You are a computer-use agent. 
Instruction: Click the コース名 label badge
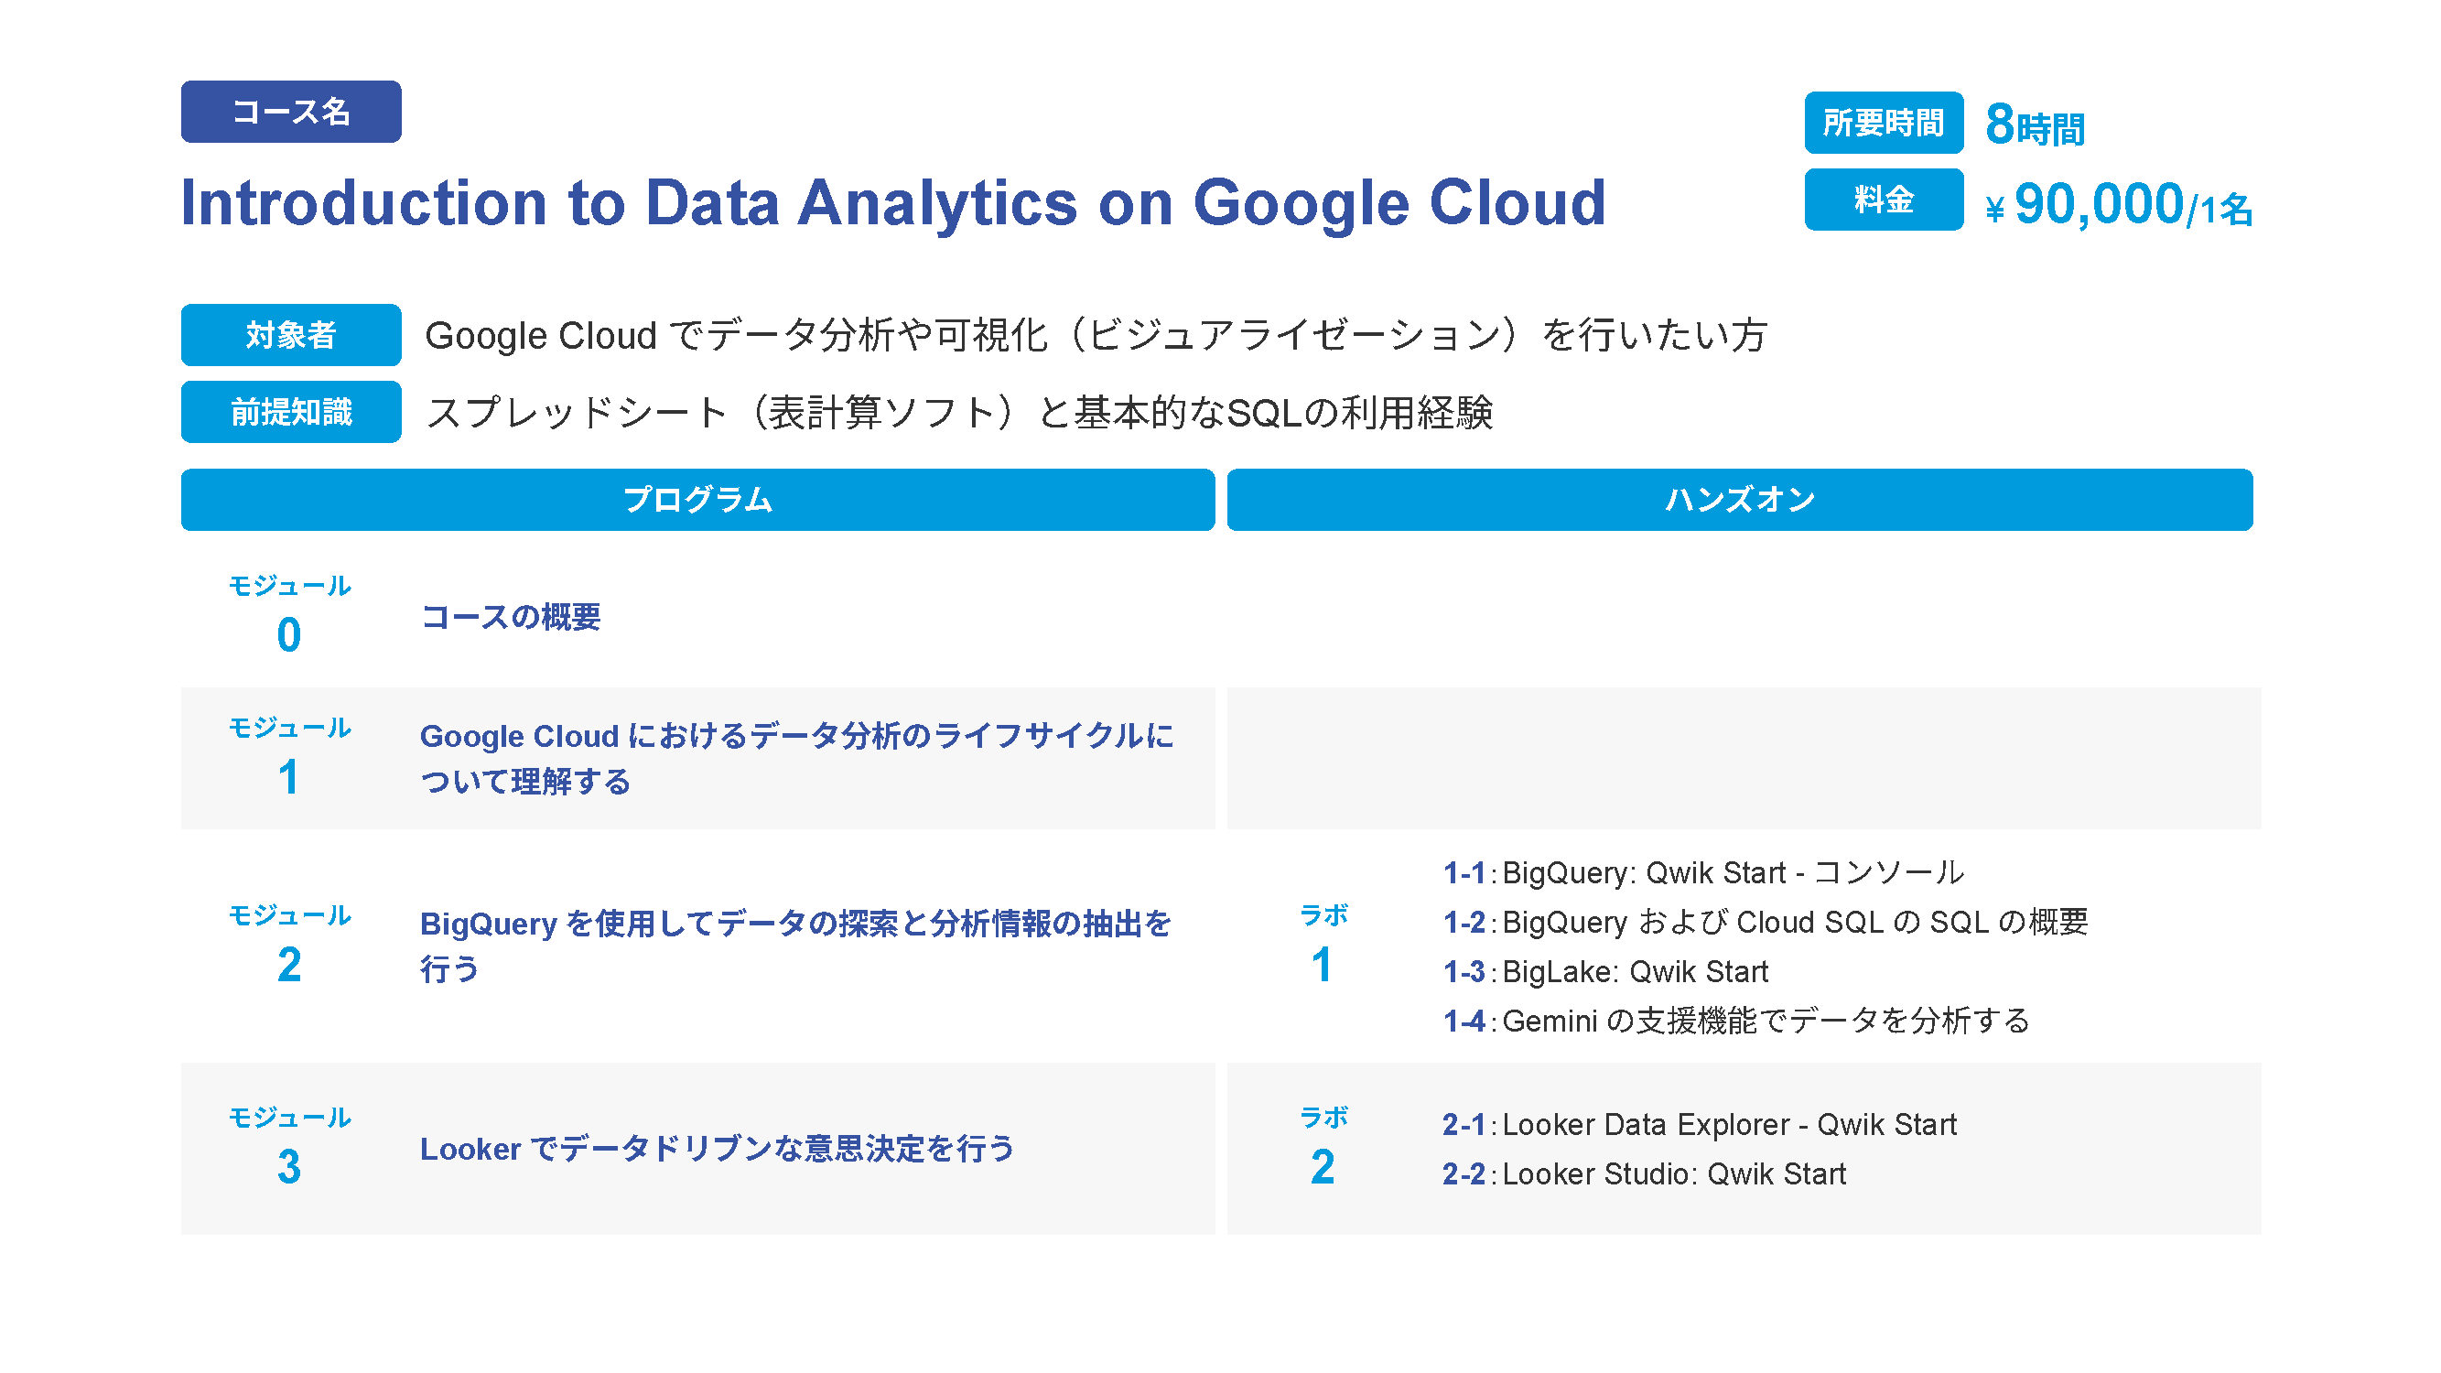click(291, 112)
